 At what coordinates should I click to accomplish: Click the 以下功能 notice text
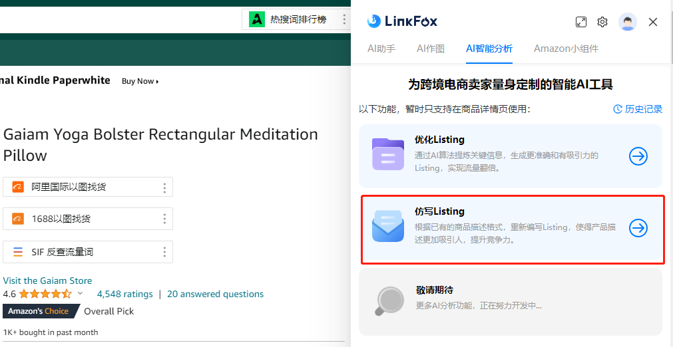tap(445, 109)
